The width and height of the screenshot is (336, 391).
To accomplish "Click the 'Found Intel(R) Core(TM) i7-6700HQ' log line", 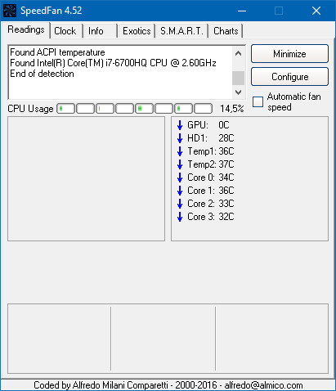I will pos(113,63).
